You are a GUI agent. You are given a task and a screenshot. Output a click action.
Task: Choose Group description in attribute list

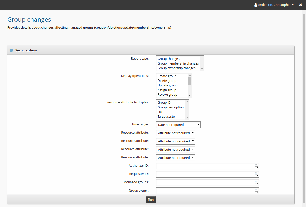[x=170, y=107]
